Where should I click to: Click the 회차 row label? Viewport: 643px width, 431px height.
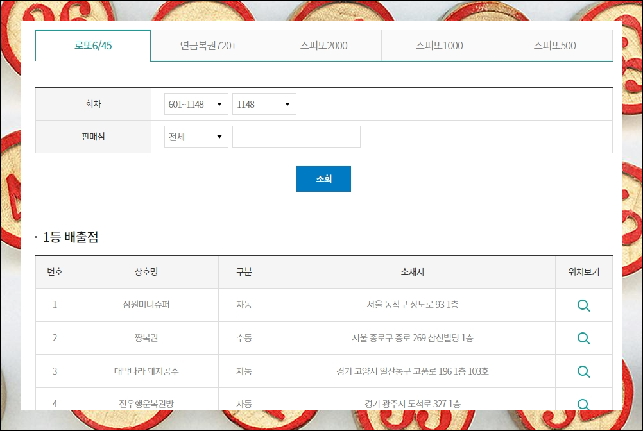point(93,104)
